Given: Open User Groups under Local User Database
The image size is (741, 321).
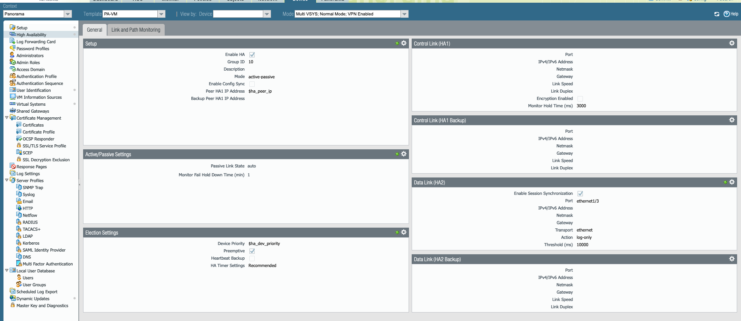Looking at the screenshot, I should (x=34, y=285).
